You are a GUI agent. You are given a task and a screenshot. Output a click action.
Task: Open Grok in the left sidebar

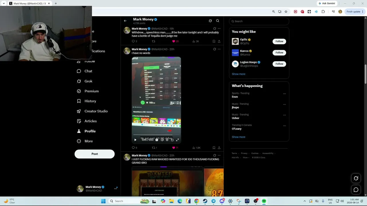(85, 81)
